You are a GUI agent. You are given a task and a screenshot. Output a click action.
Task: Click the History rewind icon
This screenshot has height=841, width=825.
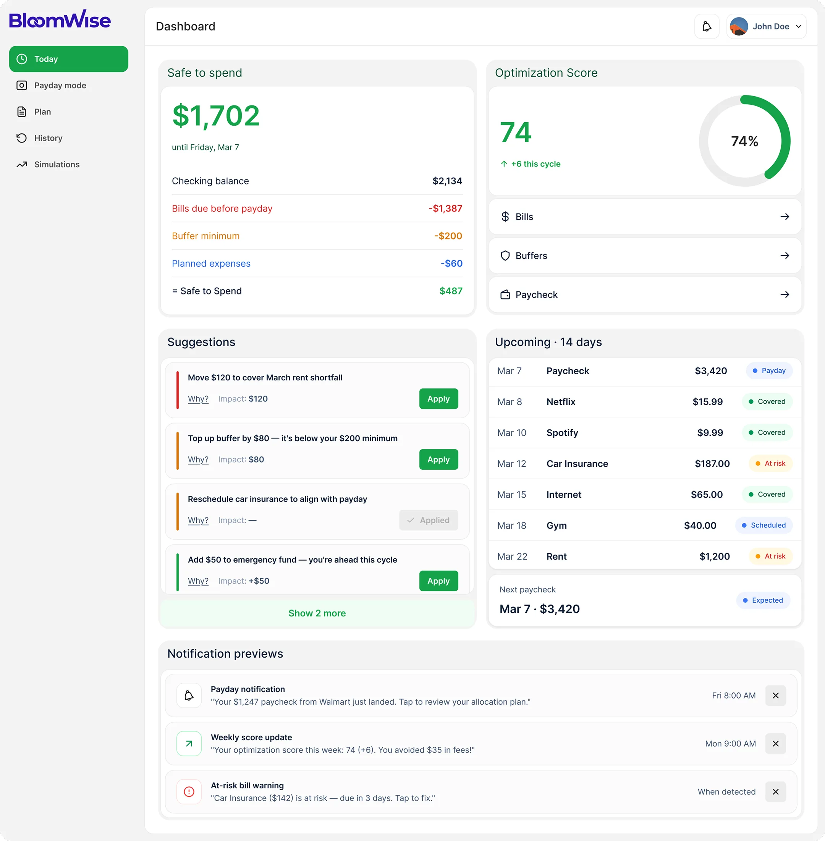click(22, 138)
